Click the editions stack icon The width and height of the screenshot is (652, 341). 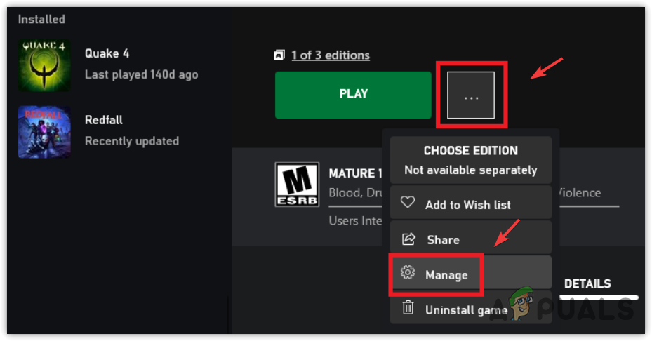click(x=280, y=55)
